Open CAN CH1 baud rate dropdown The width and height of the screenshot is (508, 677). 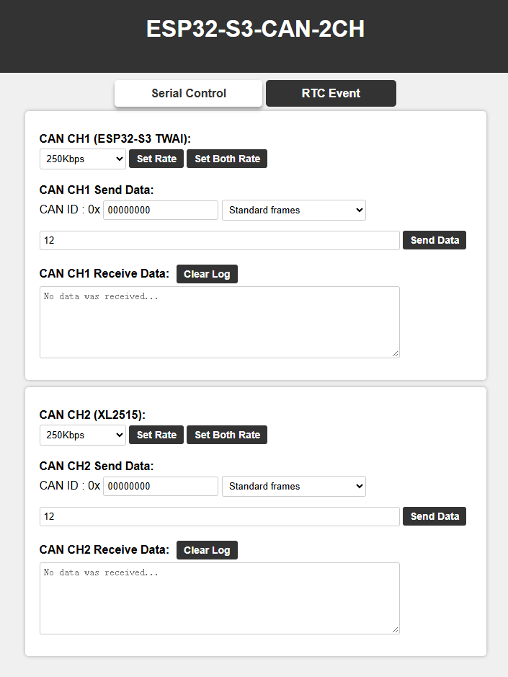pos(83,159)
